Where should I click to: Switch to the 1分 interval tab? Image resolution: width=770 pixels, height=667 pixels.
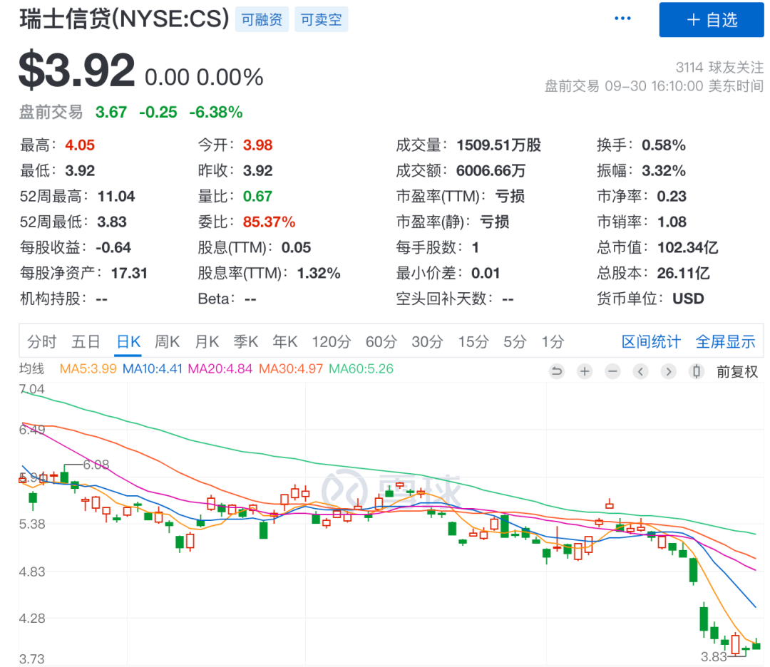coord(553,341)
